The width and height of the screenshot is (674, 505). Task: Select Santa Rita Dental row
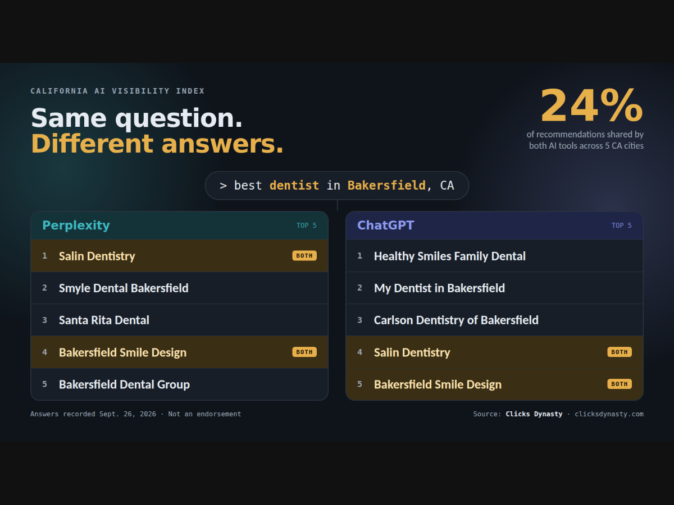[x=179, y=320]
